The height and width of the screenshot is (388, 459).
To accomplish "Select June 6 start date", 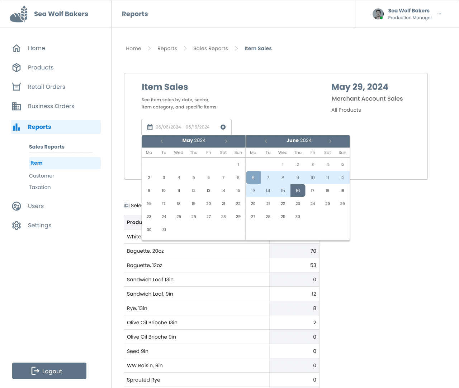I will click(x=253, y=178).
